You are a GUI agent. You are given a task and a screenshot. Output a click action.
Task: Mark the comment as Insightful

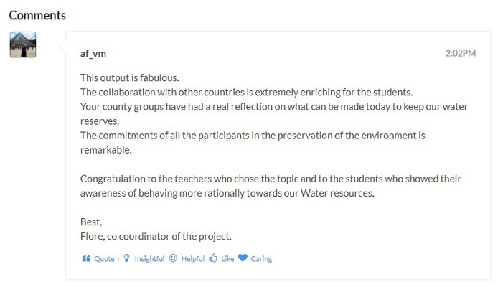point(149,259)
